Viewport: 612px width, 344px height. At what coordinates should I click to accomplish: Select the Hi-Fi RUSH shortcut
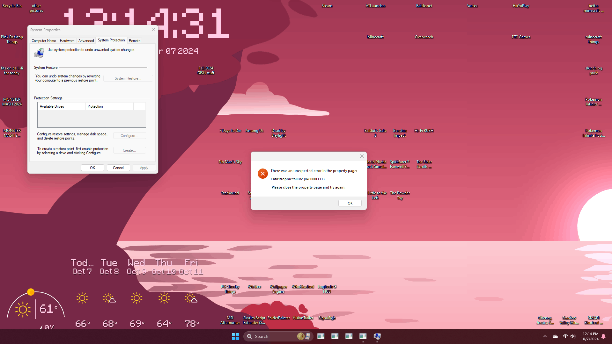[x=424, y=131]
